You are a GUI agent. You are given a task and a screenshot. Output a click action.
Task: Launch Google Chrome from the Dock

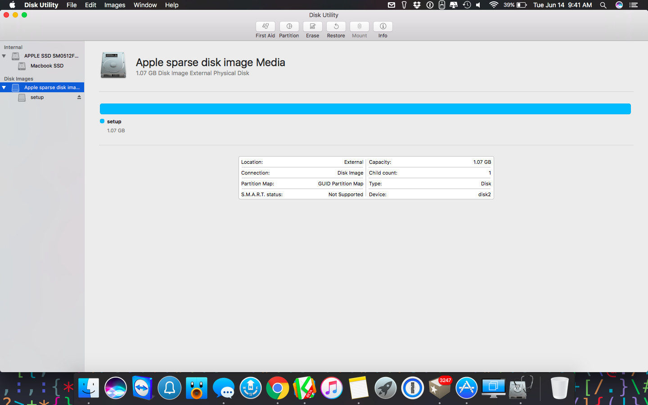(x=278, y=388)
